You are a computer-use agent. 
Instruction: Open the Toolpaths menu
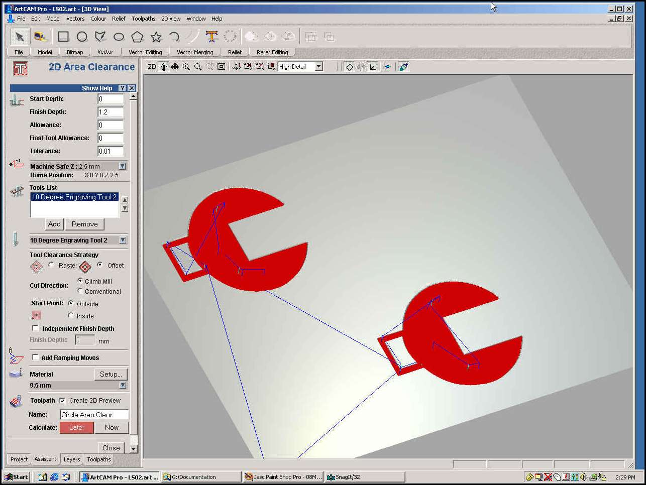pyautogui.click(x=144, y=19)
